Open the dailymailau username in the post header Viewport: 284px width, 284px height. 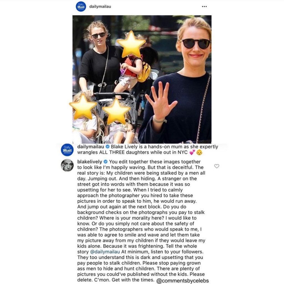coord(100,7)
